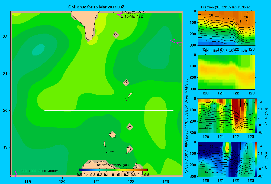Click the '0.4' tick on vel. N scale
This screenshot has height=184, width=271.
click(x=260, y=102)
